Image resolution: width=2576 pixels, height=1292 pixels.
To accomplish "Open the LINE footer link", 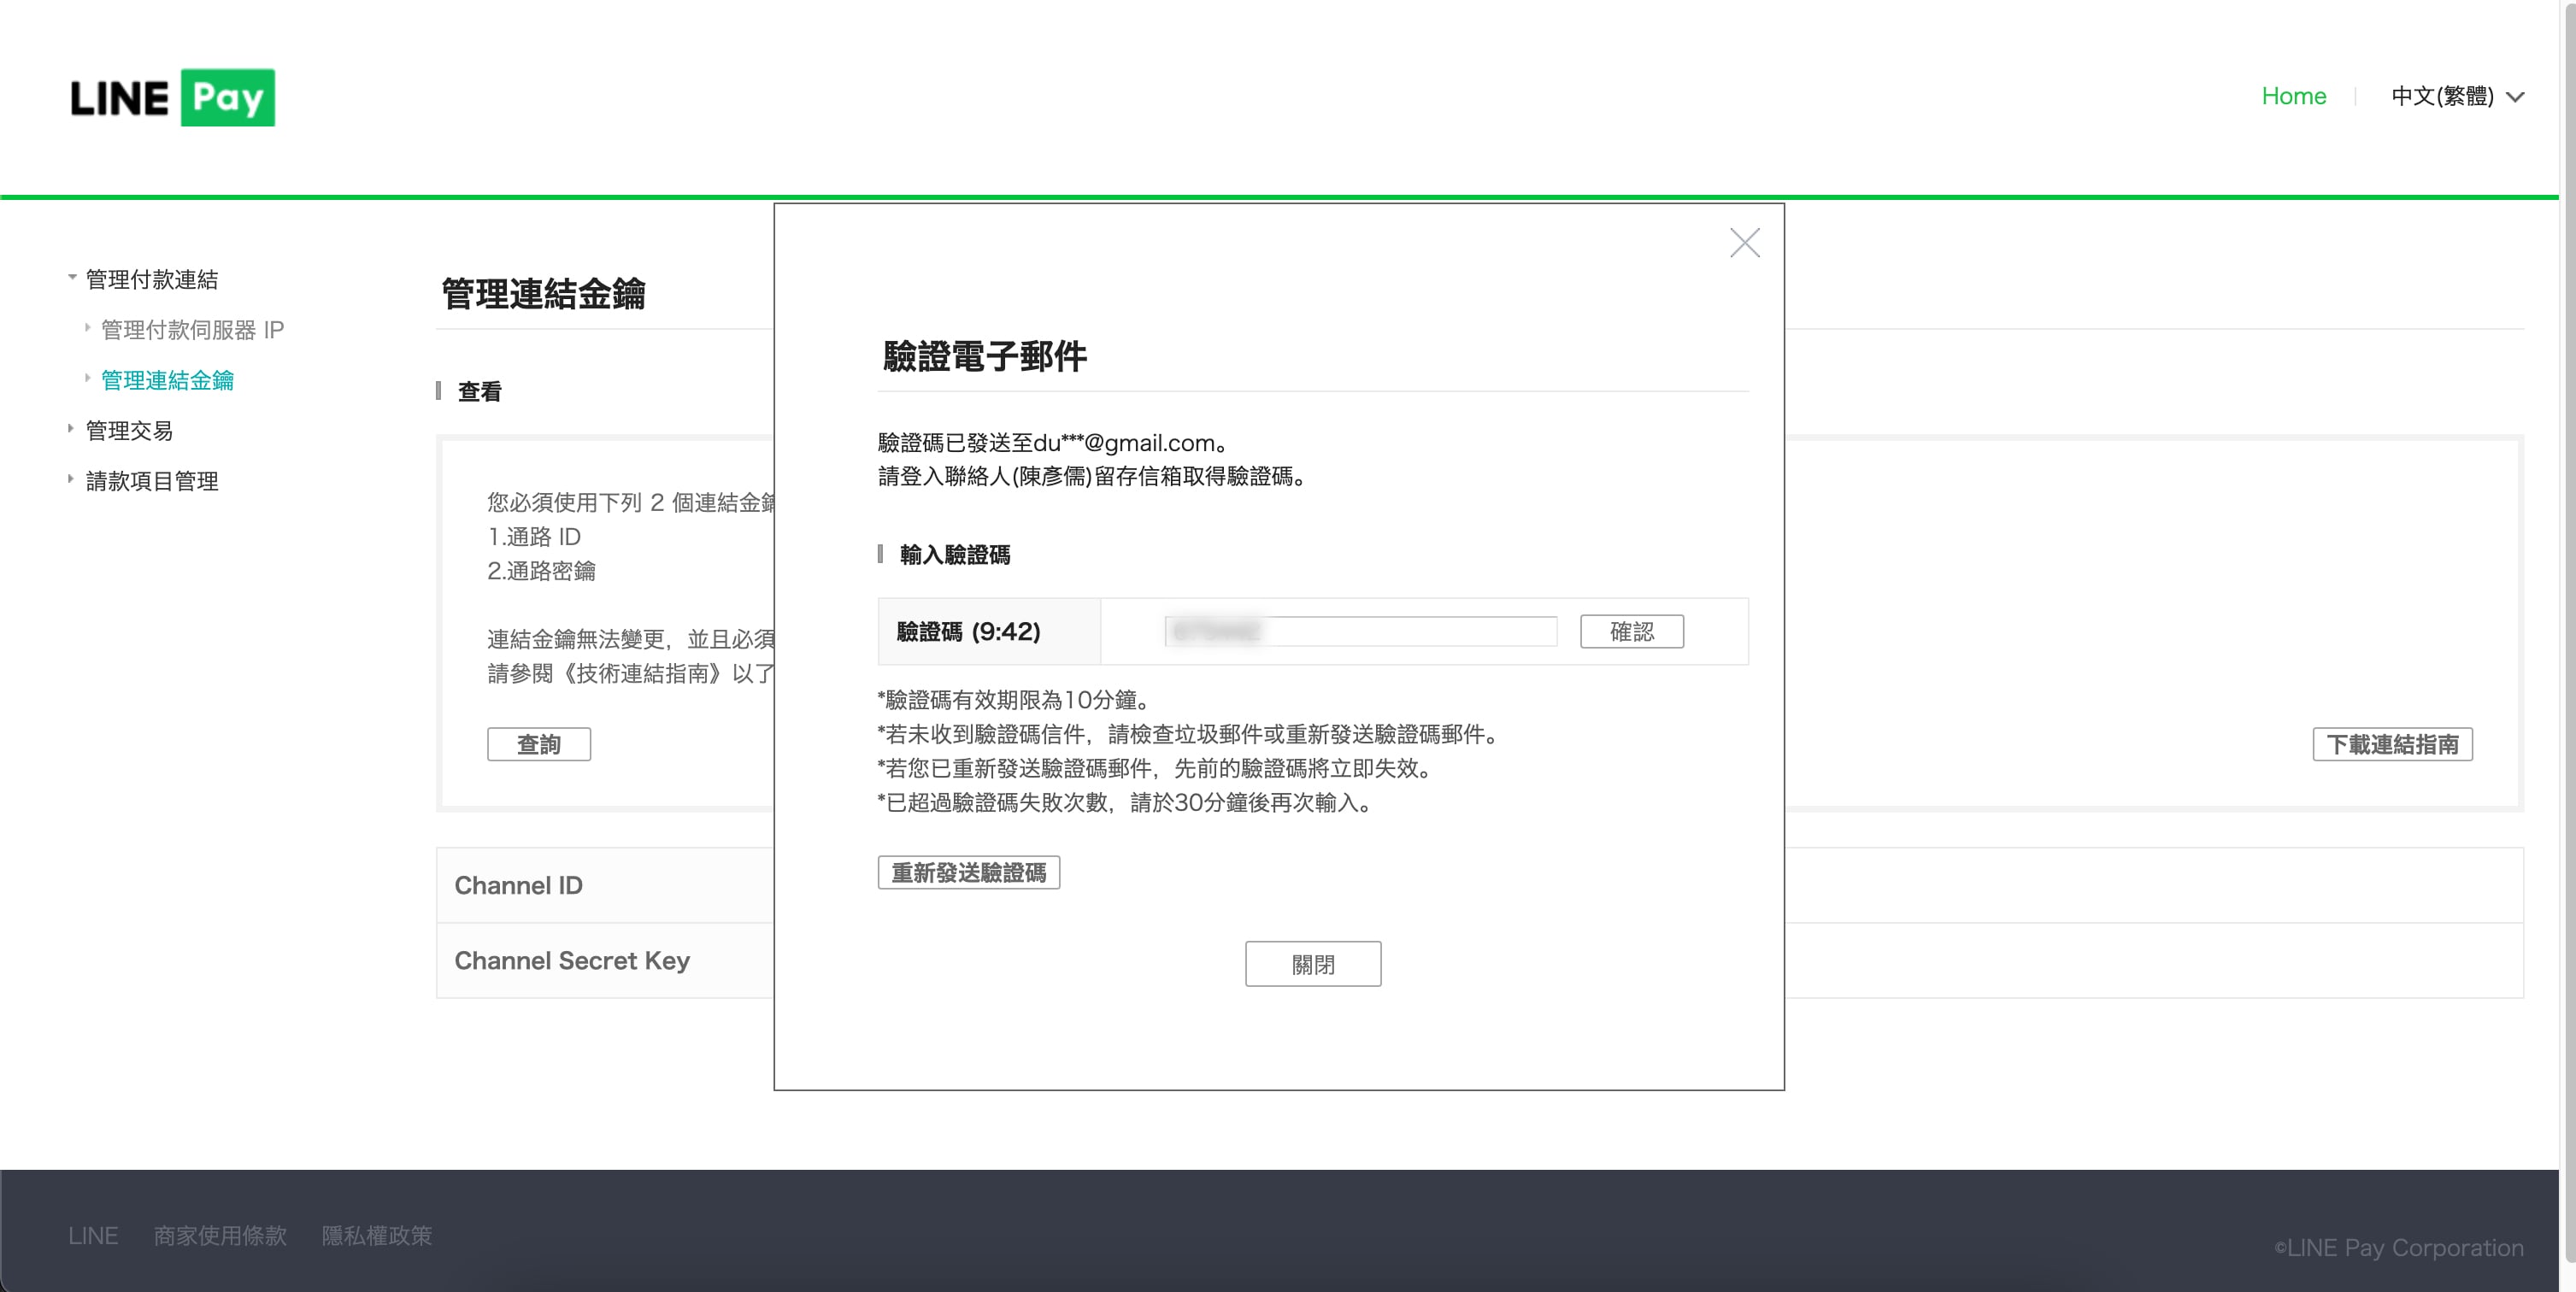I will click(93, 1235).
